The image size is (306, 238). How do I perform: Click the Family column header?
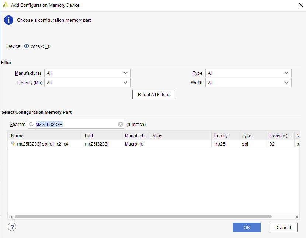(225, 136)
